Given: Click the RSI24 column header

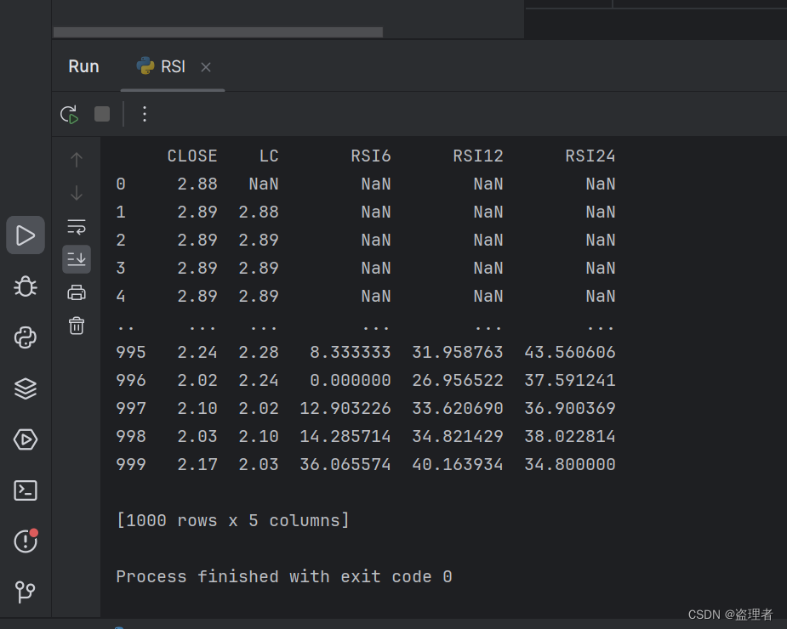Looking at the screenshot, I should (x=590, y=156).
